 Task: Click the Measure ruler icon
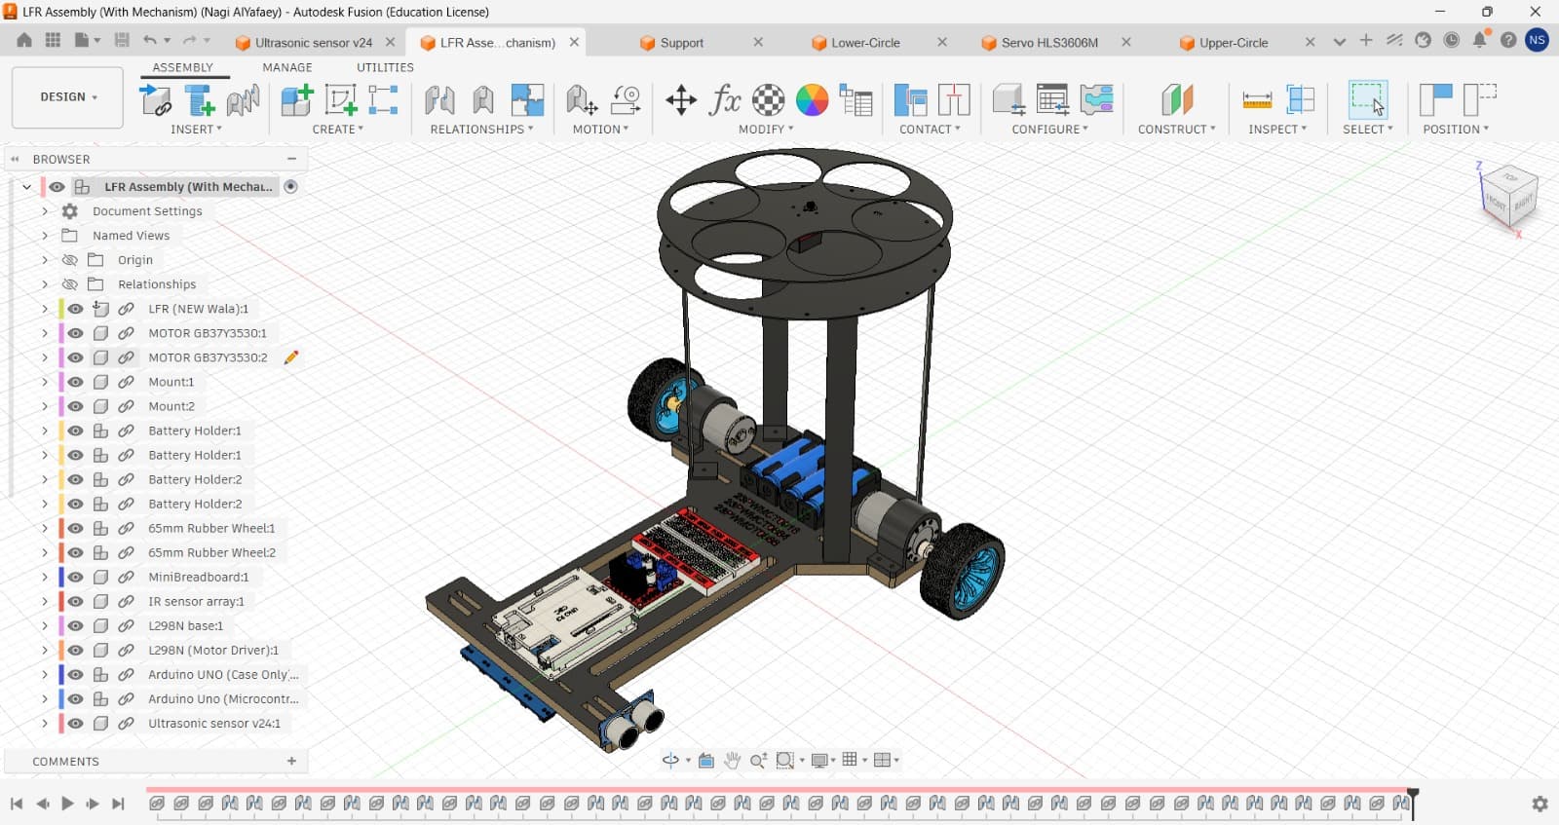[1257, 99]
